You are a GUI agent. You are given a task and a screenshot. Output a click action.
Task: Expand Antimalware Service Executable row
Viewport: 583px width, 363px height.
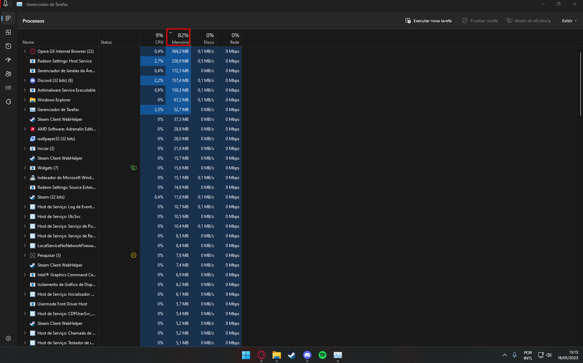coord(25,90)
